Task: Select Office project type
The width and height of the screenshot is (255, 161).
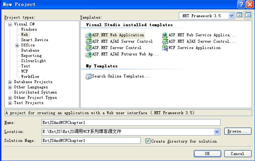Action: pyautogui.click(x=28, y=45)
